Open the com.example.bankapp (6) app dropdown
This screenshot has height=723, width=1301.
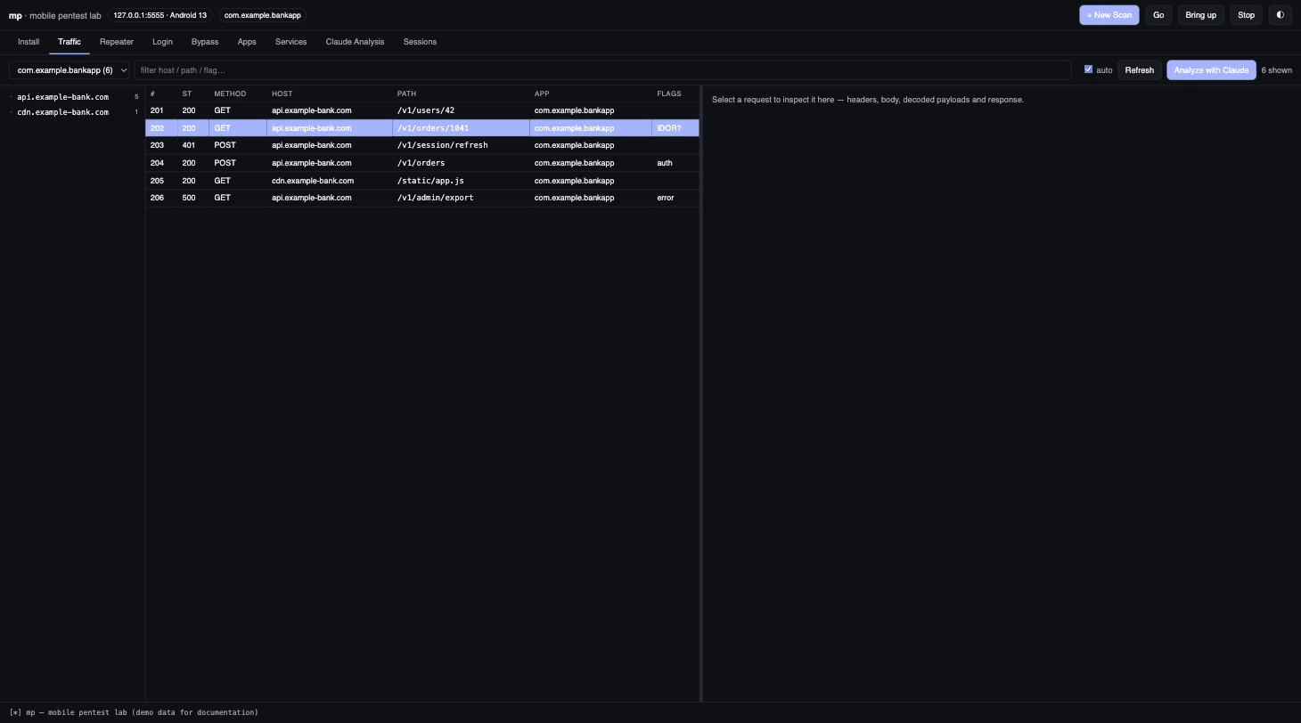pos(70,70)
